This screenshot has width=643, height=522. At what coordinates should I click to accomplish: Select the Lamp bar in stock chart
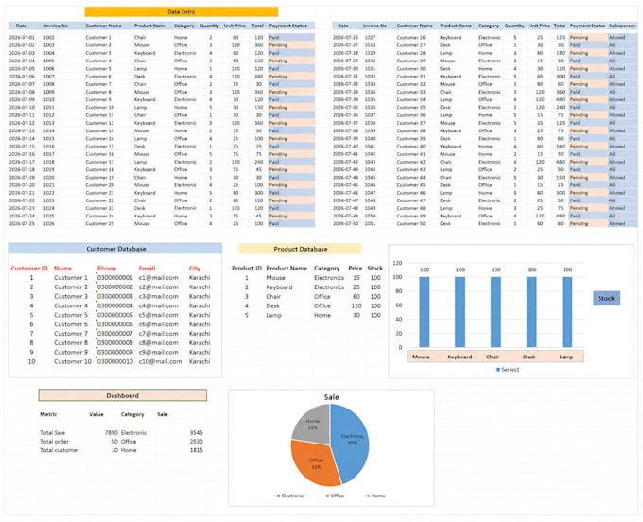pos(567,312)
